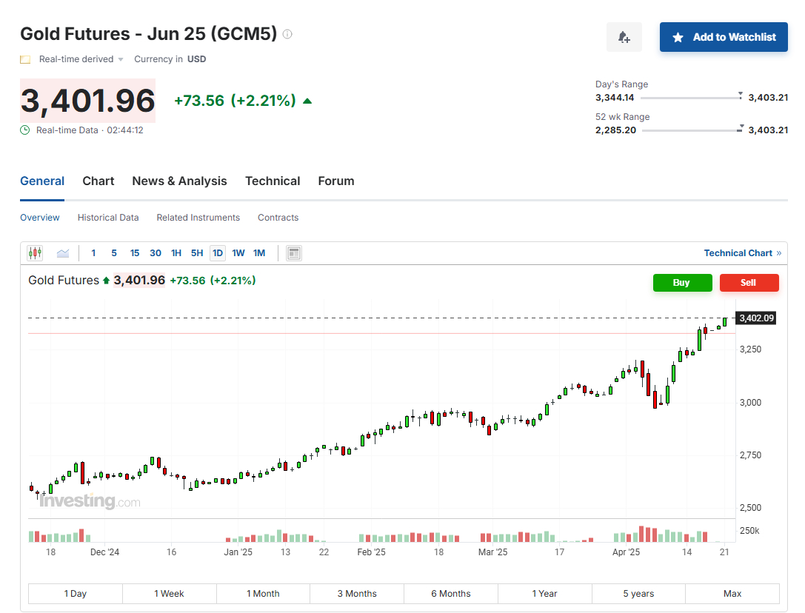Click the clock icon next to Real-time Data
The height and width of the screenshot is (613, 805).
pyautogui.click(x=25, y=130)
